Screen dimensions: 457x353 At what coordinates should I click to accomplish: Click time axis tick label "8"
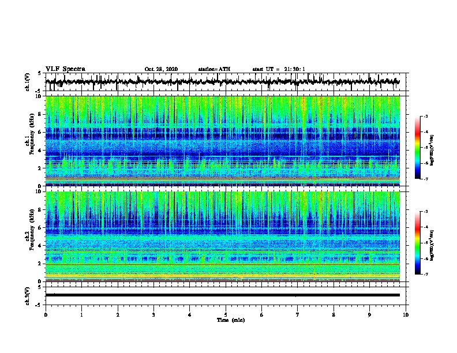(x=334, y=315)
